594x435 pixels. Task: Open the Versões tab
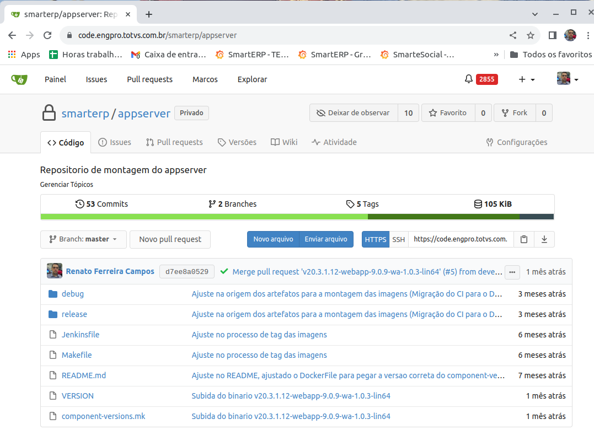click(237, 142)
